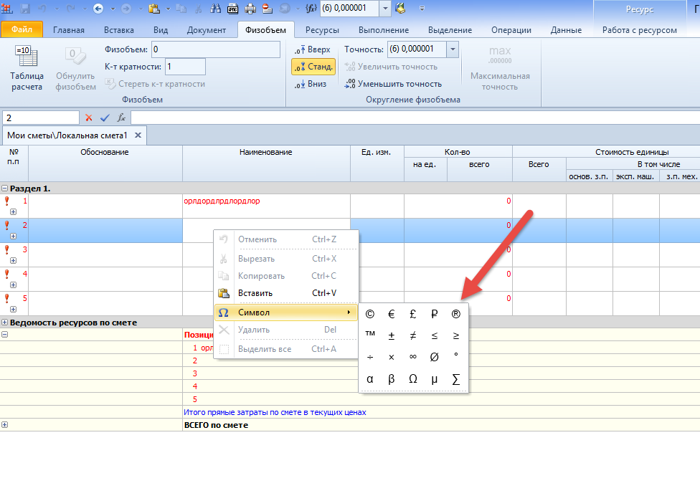Toggle Станд. standard rounding mode

pos(313,67)
